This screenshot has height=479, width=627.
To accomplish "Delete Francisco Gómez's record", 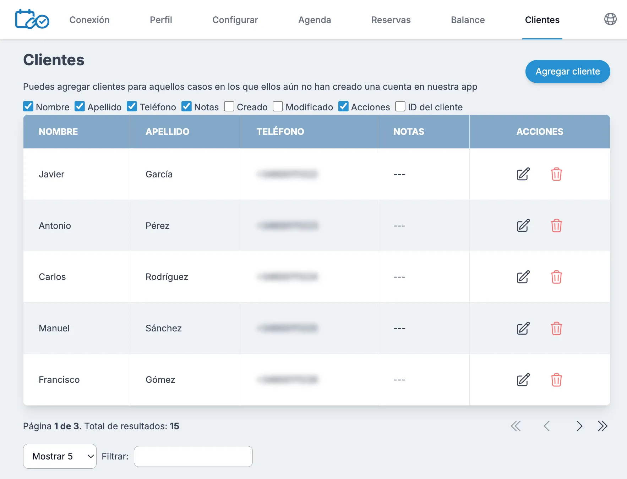I will (x=556, y=380).
